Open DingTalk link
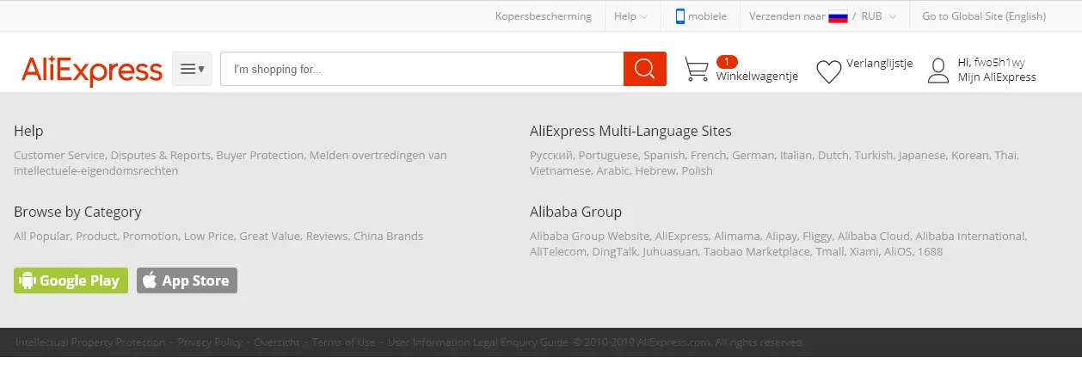 614,251
